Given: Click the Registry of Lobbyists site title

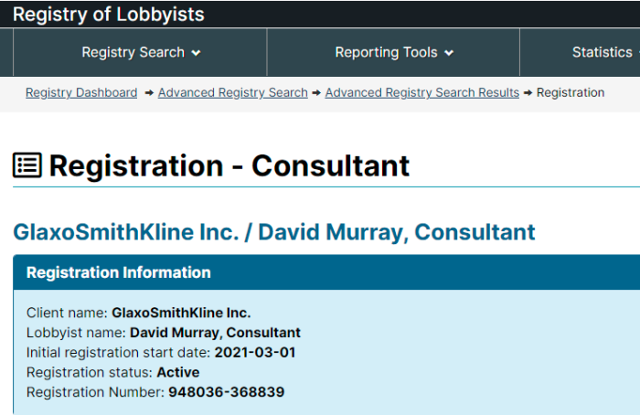Looking at the screenshot, I should pos(109,15).
